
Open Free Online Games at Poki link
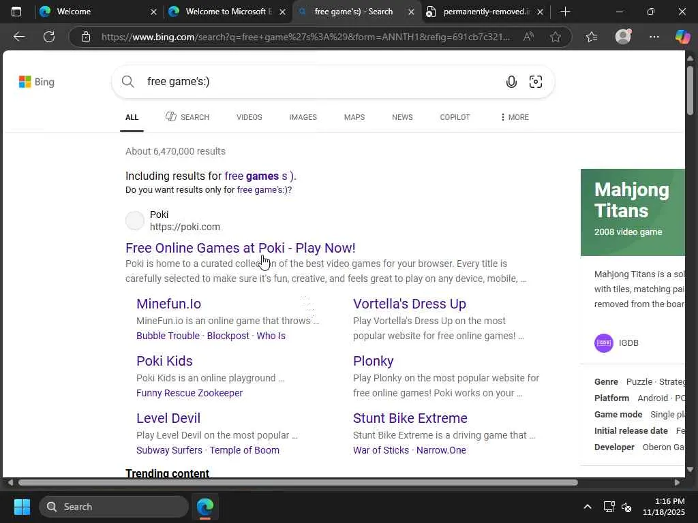click(241, 248)
